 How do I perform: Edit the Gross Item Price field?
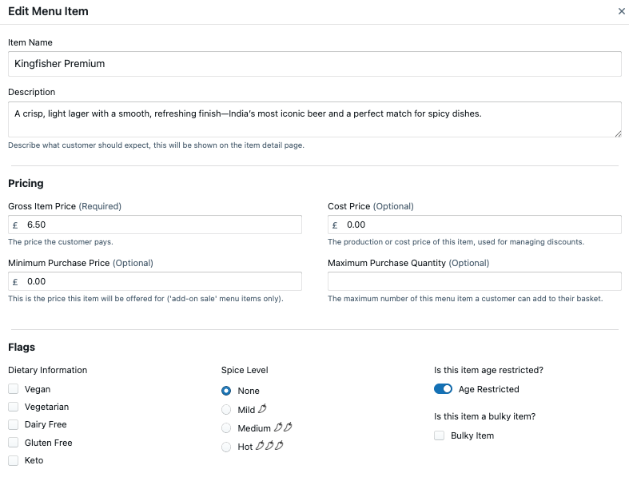(x=160, y=225)
